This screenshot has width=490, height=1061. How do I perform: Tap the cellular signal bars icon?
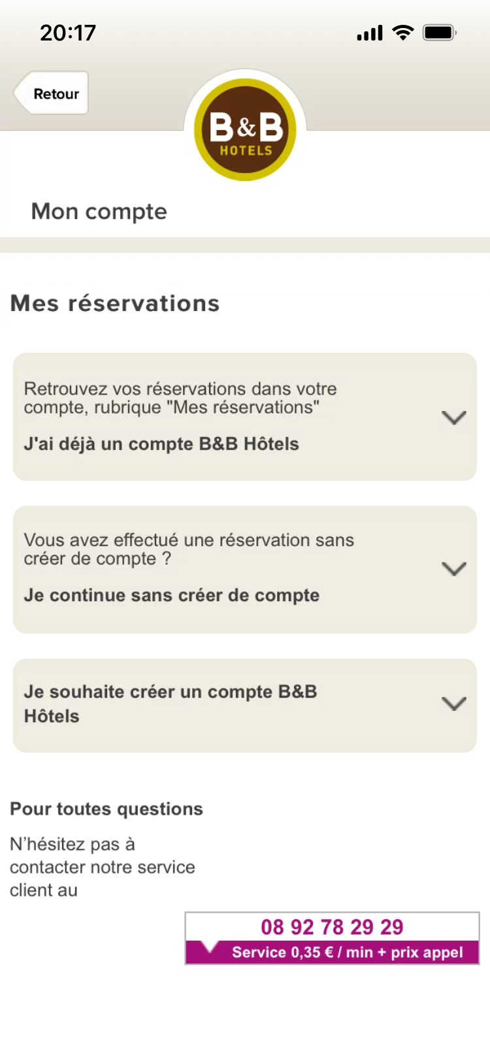coord(370,33)
